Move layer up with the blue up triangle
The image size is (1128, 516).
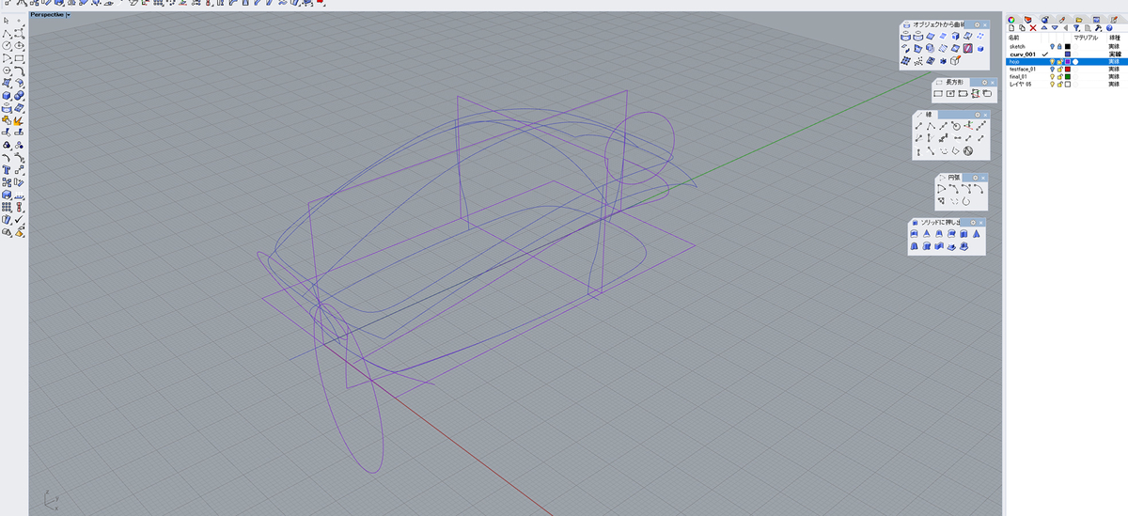coord(1044,28)
